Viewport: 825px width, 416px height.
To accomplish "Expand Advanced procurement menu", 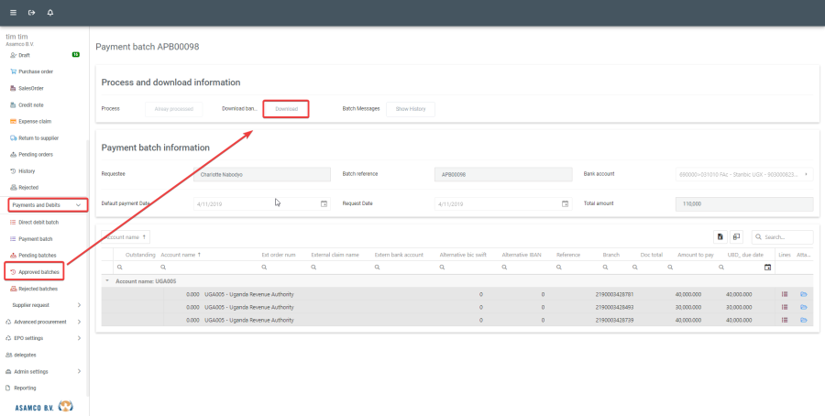I will coord(79,322).
